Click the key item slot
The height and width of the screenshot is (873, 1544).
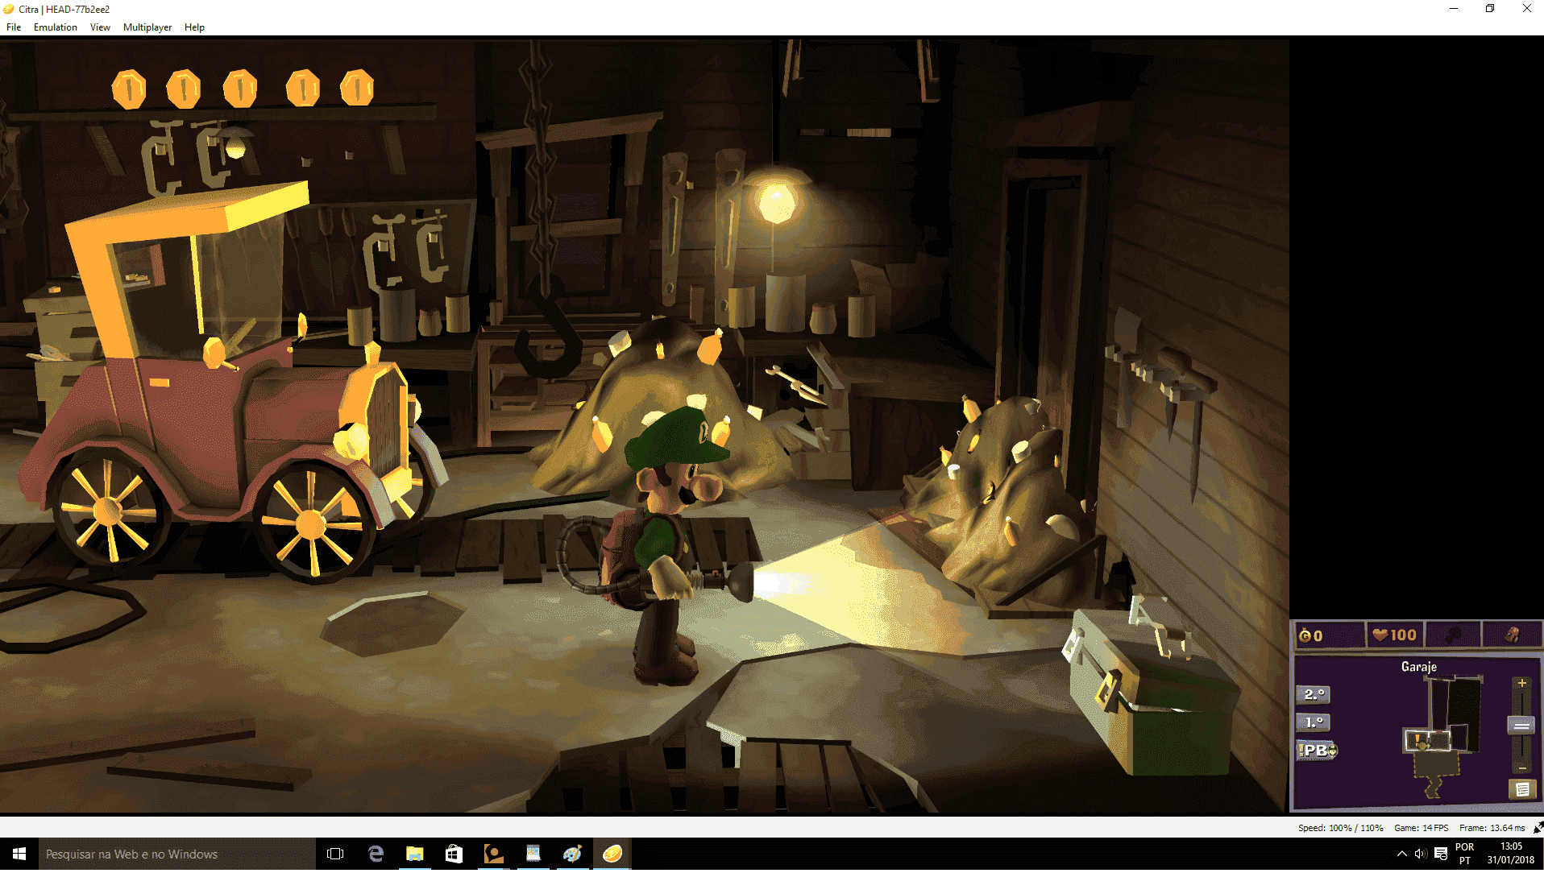[x=1453, y=635]
